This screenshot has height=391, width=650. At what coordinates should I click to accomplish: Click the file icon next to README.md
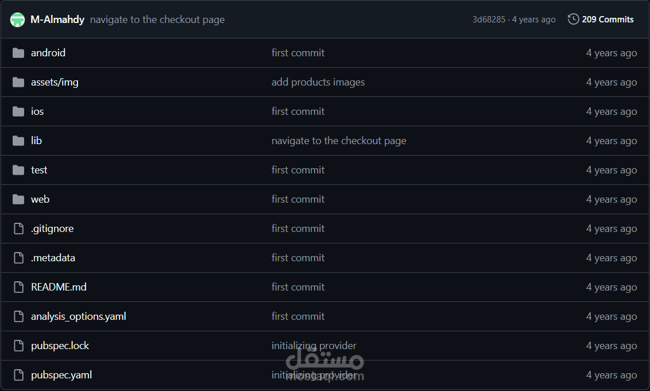18,287
